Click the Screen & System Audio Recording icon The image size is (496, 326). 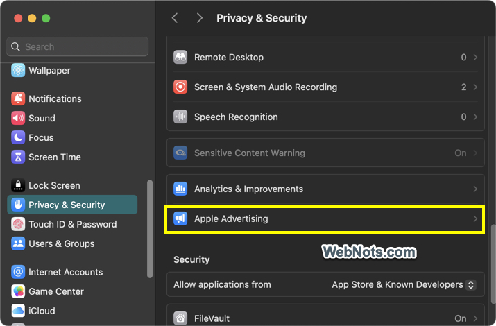coord(180,87)
